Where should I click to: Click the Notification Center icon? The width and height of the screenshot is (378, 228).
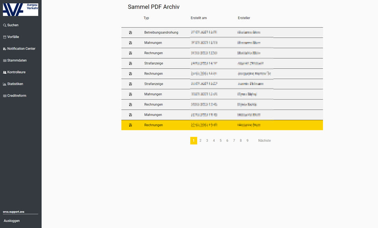5,49
